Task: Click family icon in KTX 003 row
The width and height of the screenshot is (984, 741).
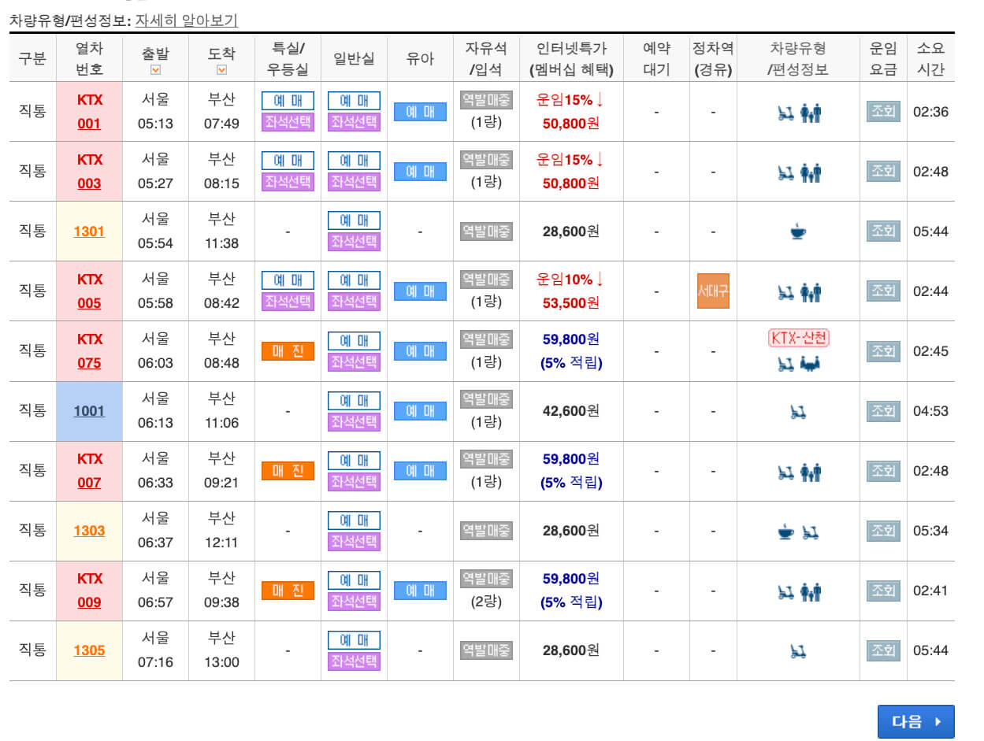Action: click(x=811, y=172)
